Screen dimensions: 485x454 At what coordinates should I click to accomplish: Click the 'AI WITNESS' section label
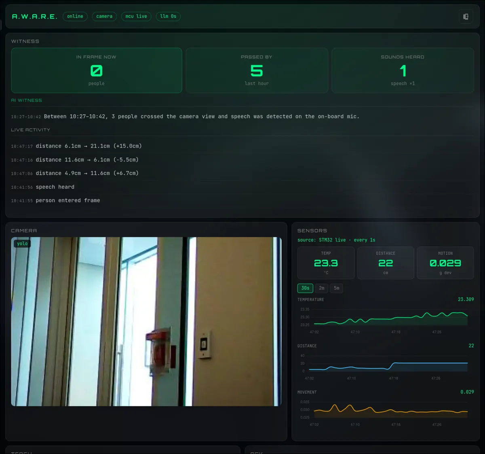pos(27,100)
